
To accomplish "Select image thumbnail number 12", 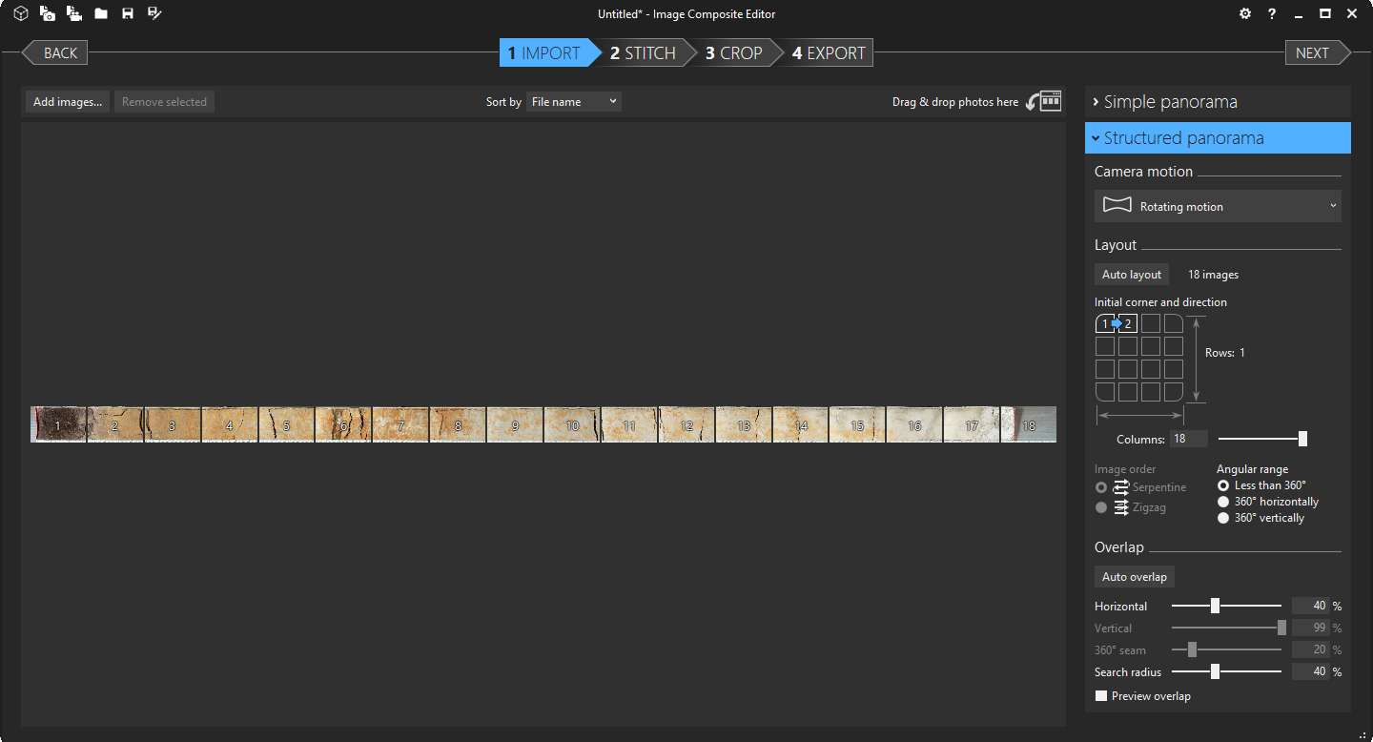I will pyautogui.click(x=686, y=424).
